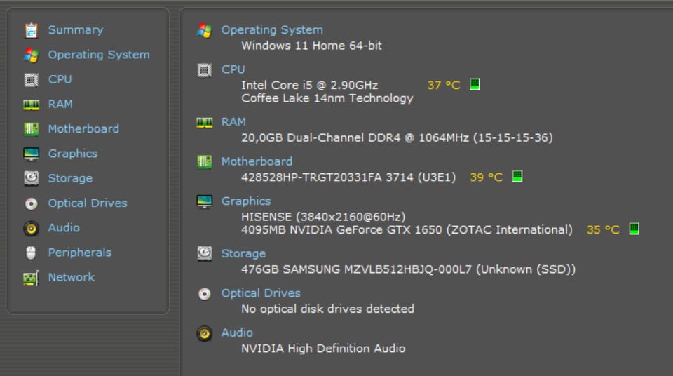Click the green GPU temperature indicator

tap(634, 229)
